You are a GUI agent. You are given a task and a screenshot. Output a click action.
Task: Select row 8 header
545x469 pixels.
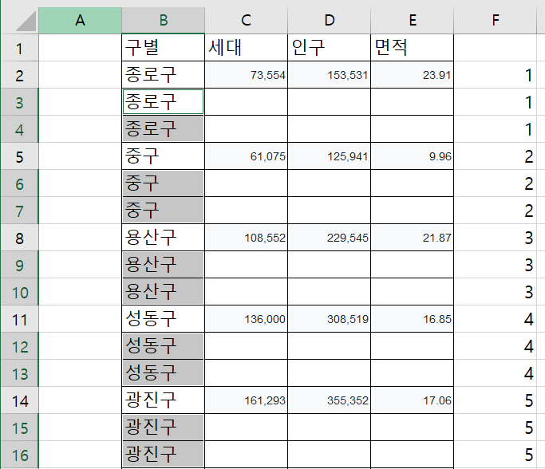(x=19, y=238)
